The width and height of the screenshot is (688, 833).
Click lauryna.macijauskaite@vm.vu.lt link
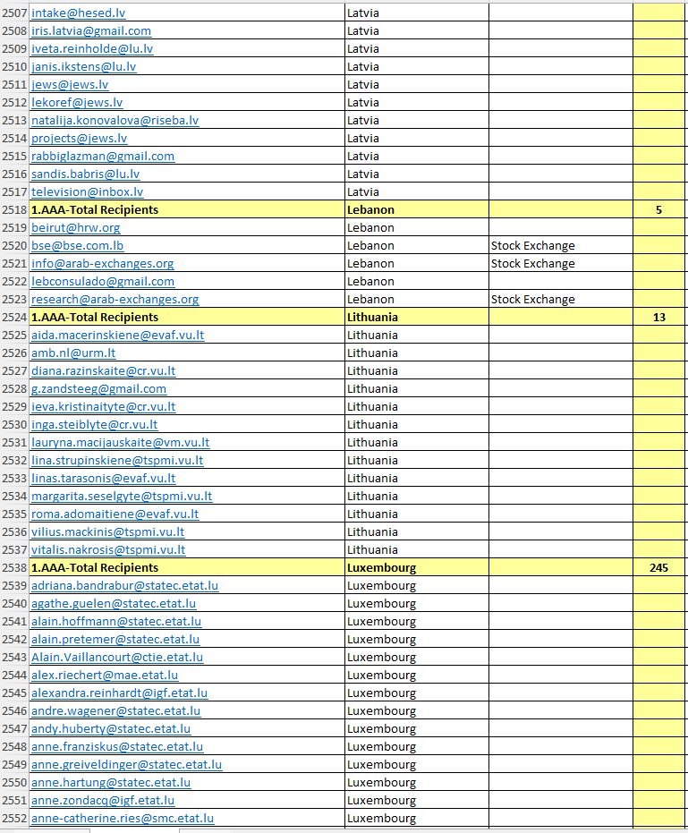point(121,443)
